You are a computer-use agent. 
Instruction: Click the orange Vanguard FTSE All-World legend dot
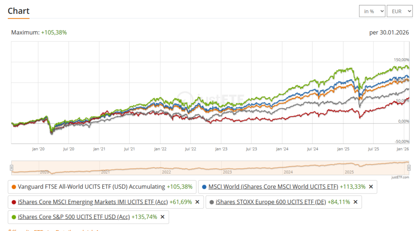point(14,187)
